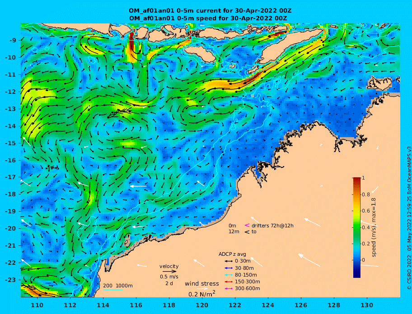Select the second title line about speed
Viewport: 412px width, 314px height.
click(x=208, y=18)
